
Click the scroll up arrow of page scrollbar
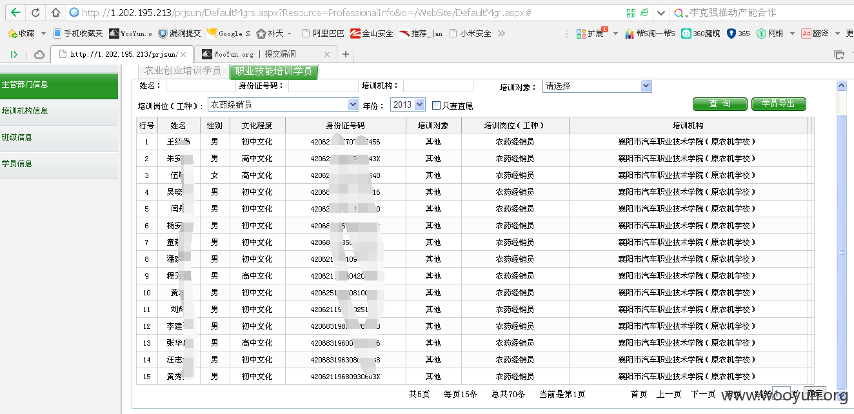click(841, 85)
